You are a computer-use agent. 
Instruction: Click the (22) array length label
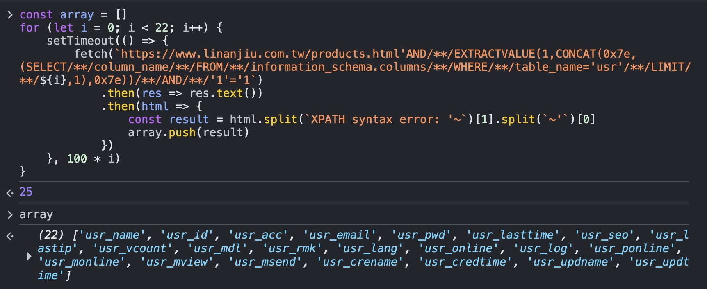click(51, 235)
